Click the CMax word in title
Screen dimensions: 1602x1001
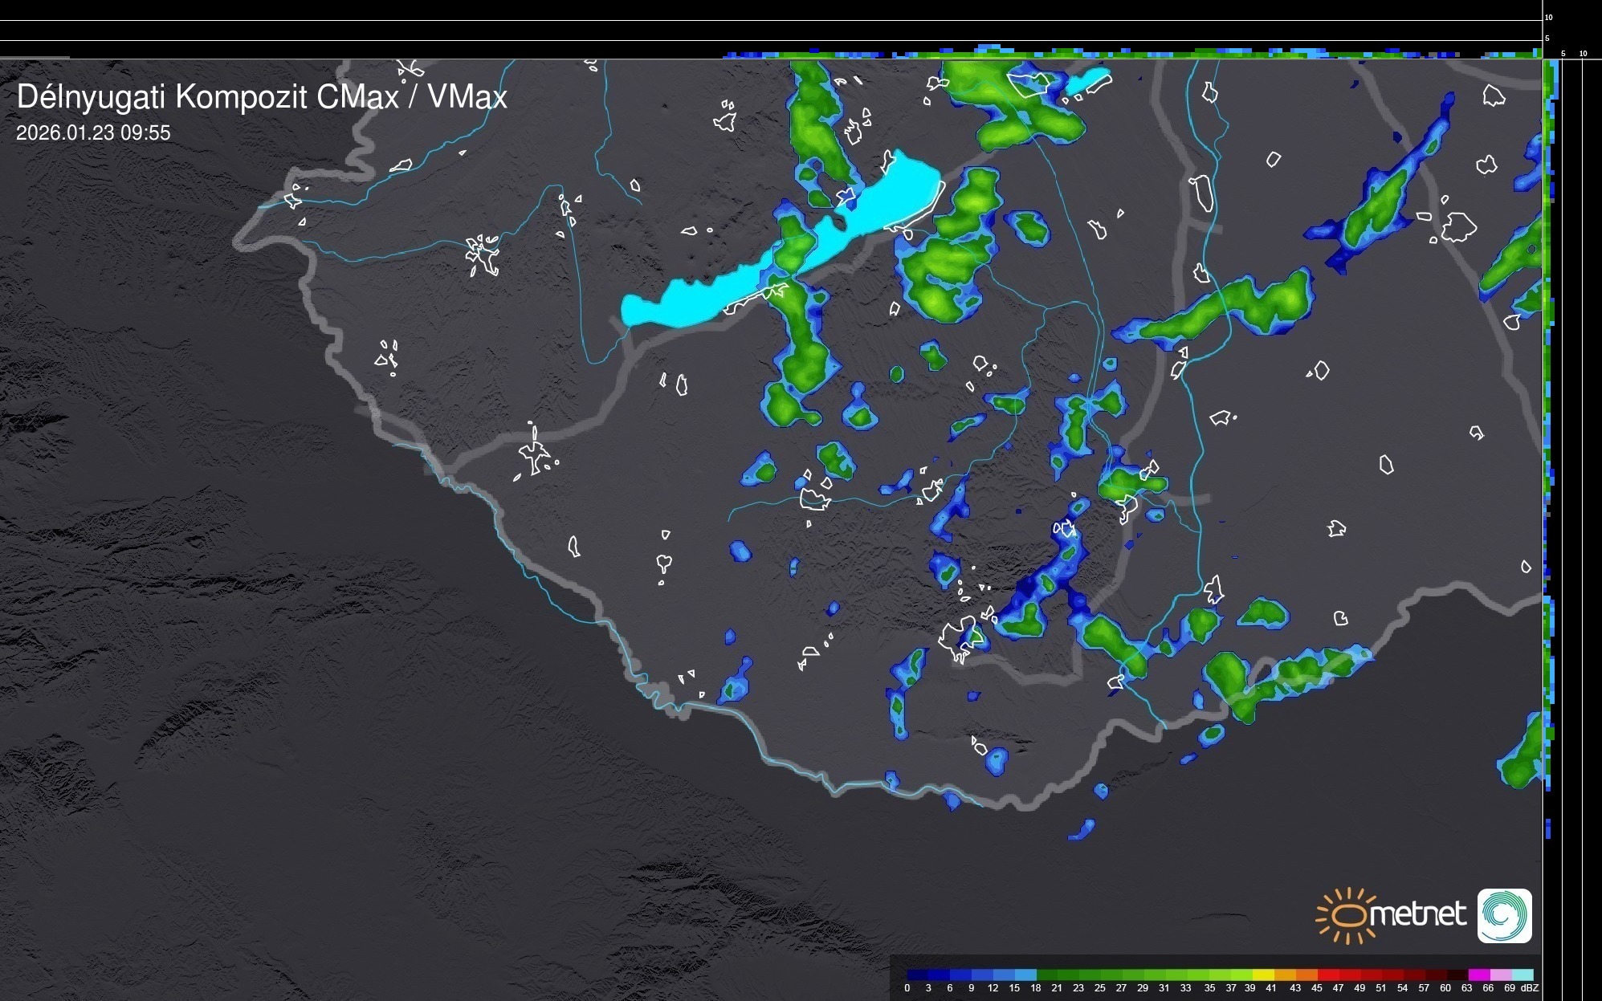point(357,97)
